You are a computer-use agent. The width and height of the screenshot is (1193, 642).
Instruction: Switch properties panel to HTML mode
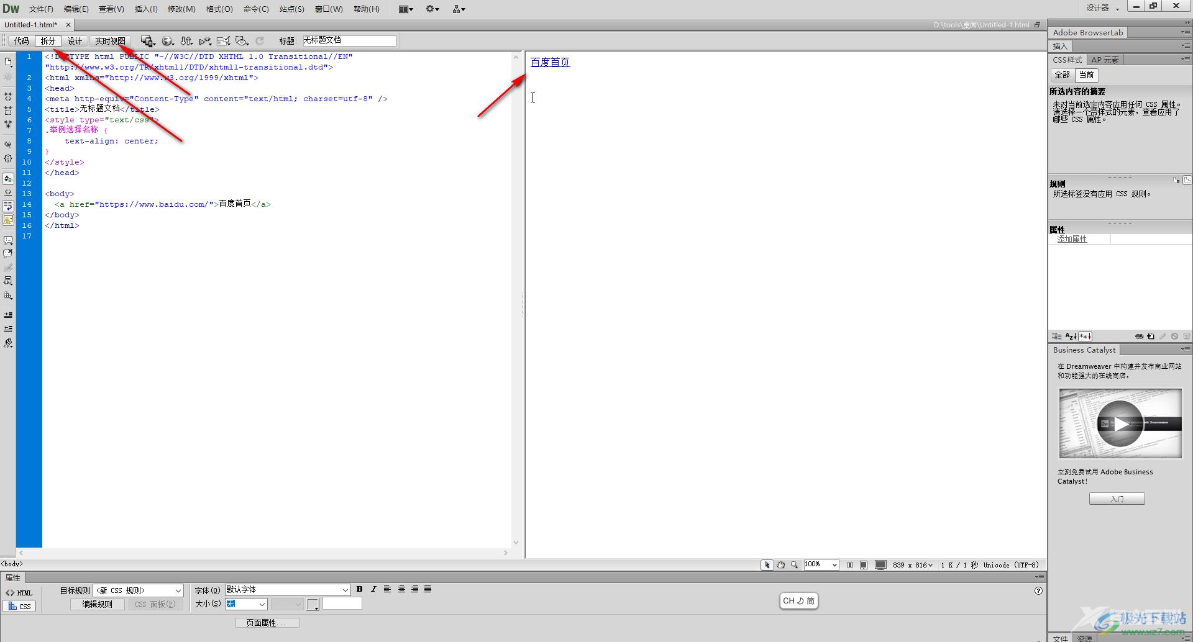pos(19,593)
